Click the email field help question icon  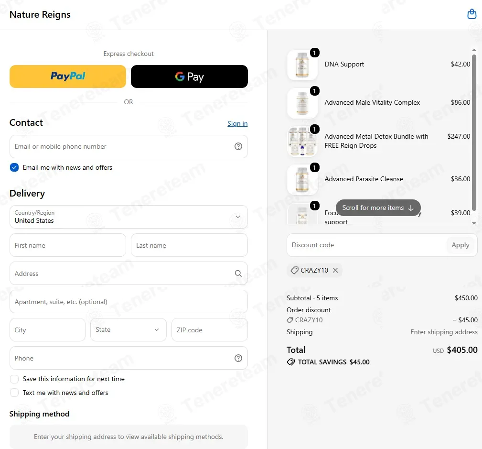tap(238, 146)
